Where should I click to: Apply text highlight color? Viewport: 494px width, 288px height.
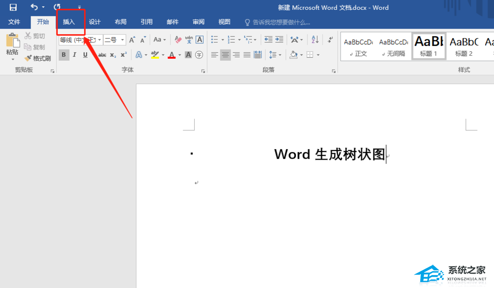(155, 55)
